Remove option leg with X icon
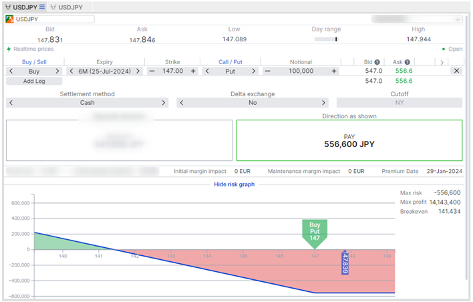This screenshot has height=302, width=473. click(456, 71)
